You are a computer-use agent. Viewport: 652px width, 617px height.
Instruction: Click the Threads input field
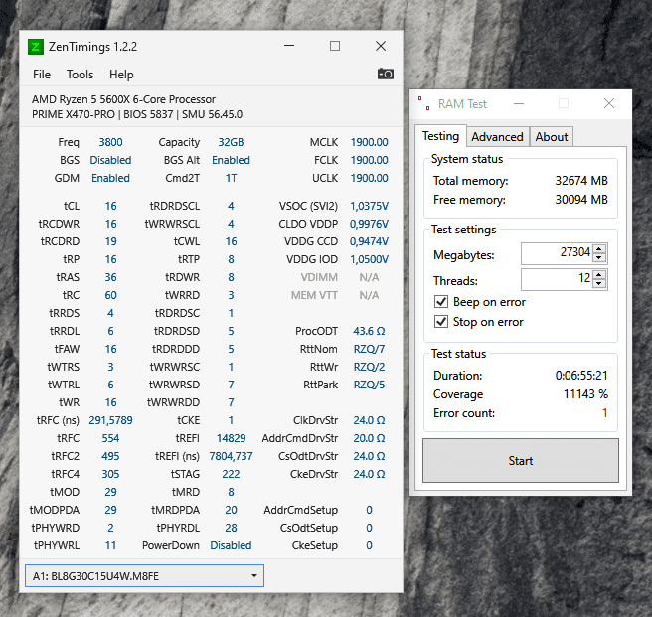coord(557,279)
